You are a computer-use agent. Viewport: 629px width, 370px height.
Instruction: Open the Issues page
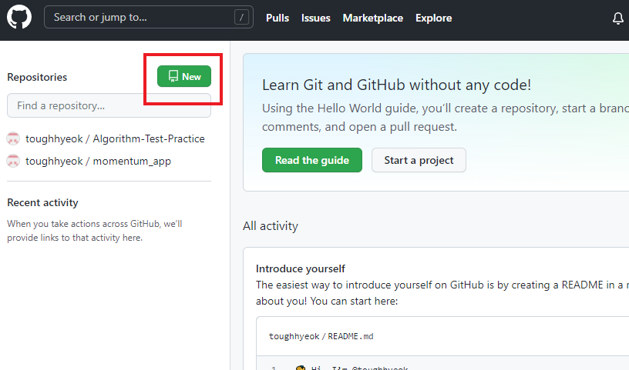click(316, 18)
